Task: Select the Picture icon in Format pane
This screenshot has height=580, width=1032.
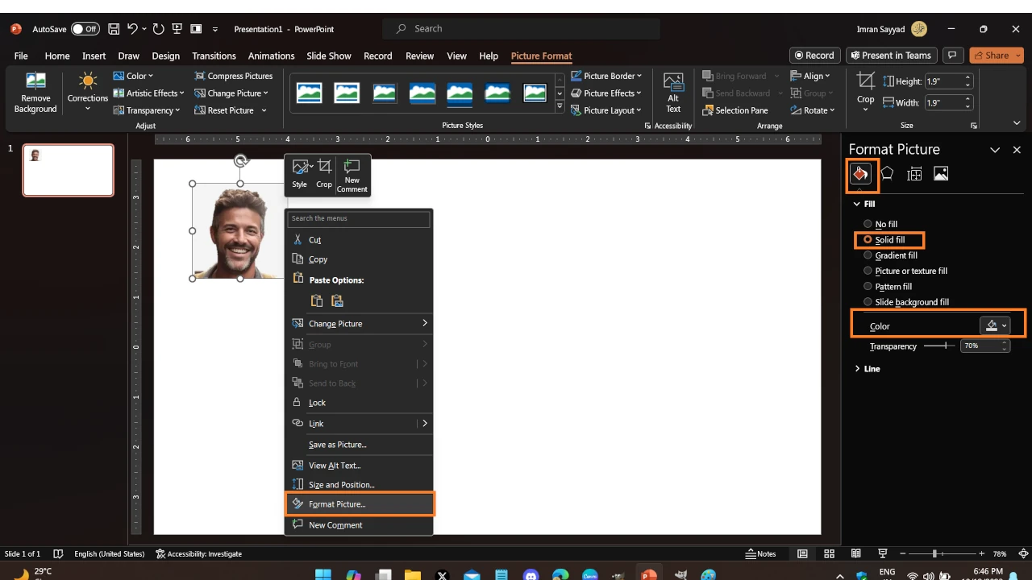Action: pos(941,174)
